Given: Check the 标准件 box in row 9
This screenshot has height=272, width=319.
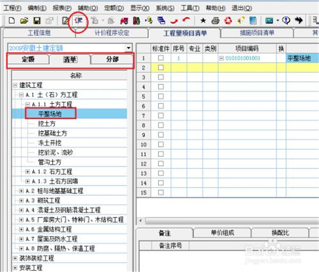Looking at the screenshot, I should pos(161,135).
